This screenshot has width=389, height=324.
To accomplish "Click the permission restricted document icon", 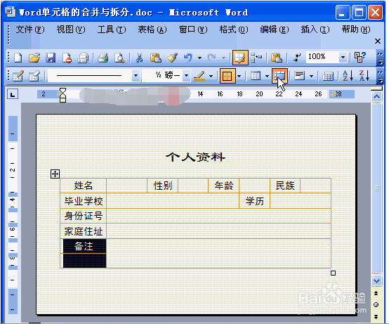I will (67, 58).
